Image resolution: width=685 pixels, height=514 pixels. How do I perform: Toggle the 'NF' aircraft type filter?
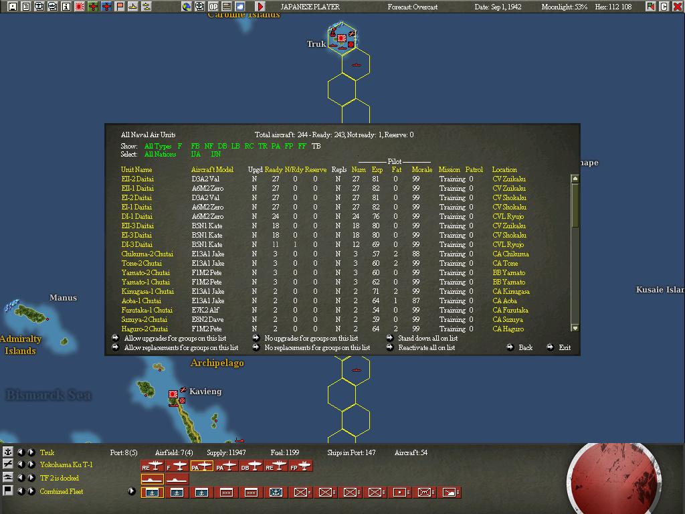click(209, 146)
